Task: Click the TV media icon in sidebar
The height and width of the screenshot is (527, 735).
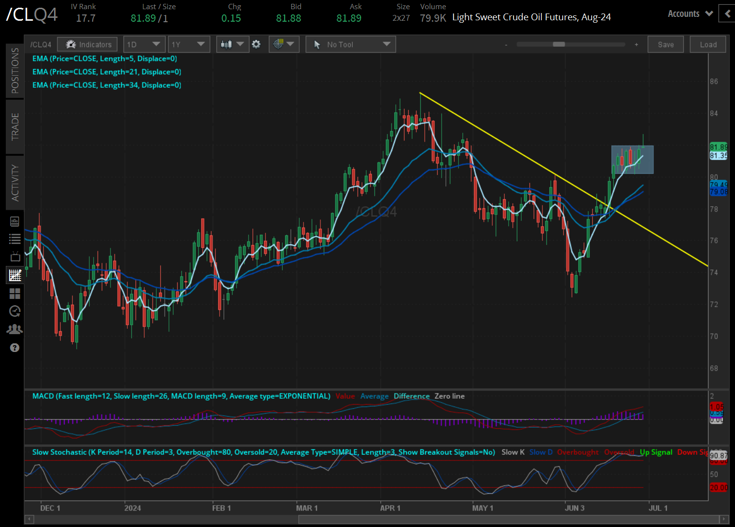Action: coord(14,257)
